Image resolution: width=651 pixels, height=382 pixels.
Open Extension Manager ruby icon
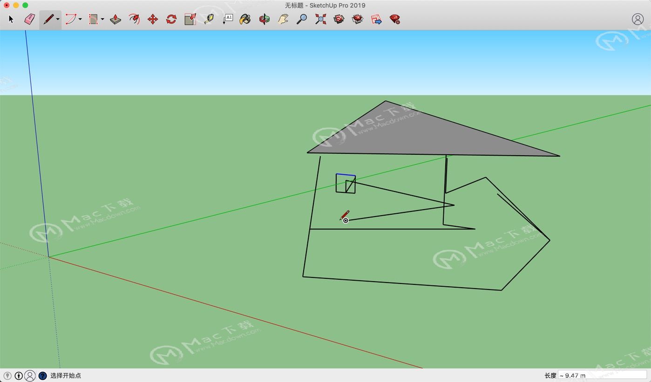tap(395, 20)
